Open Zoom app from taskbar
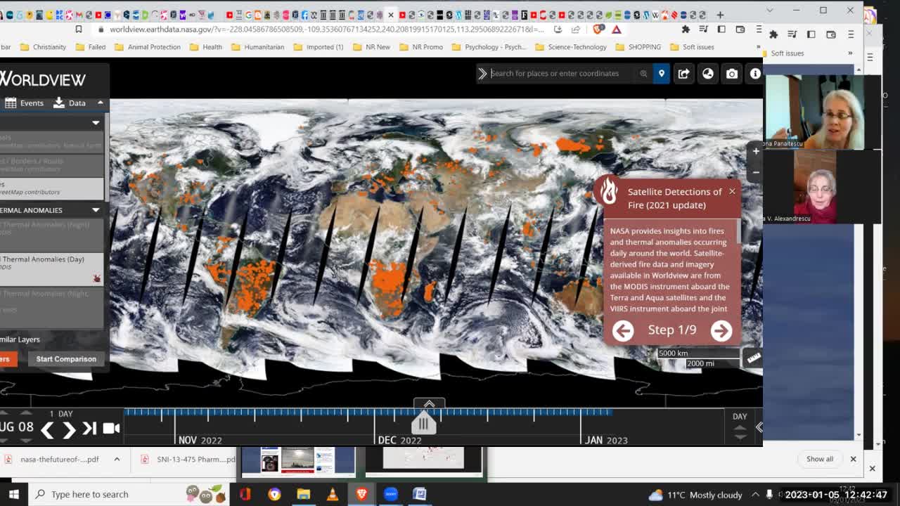This screenshot has height=506, width=900. pos(390,494)
